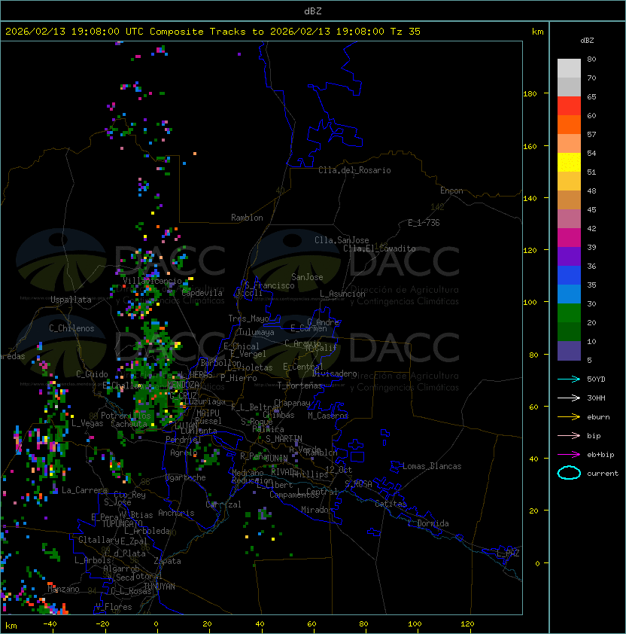The height and width of the screenshot is (634, 626).
Task: Click the 180 km vertical axis tick
Action: pos(530,94)
